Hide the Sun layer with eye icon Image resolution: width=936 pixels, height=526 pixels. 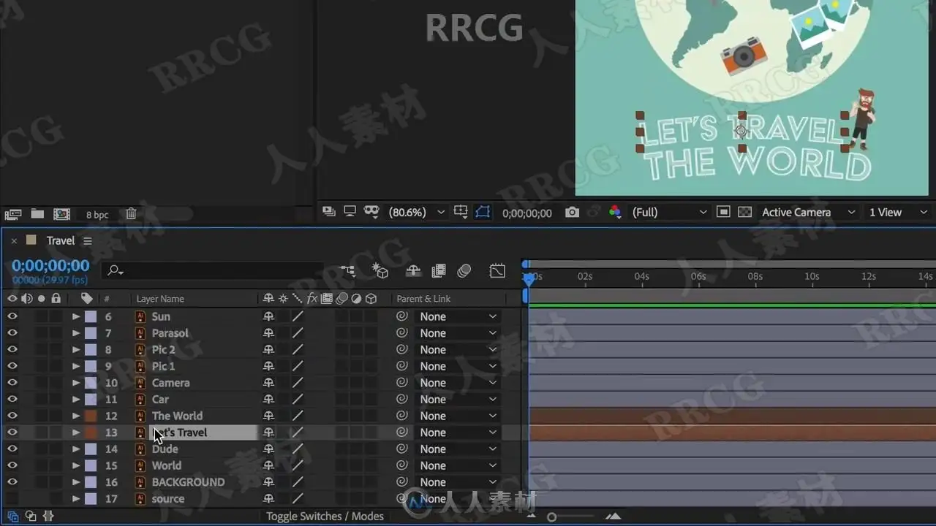tap(12, 316)
